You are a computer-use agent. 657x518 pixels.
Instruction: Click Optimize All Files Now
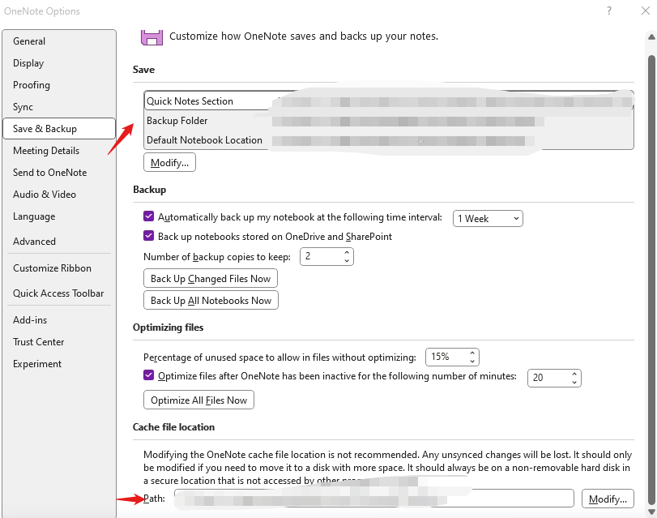198,400
